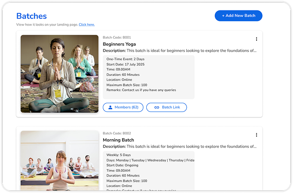
Task: Click 'Location: Online' in Morning Batch
Action: 119,186
